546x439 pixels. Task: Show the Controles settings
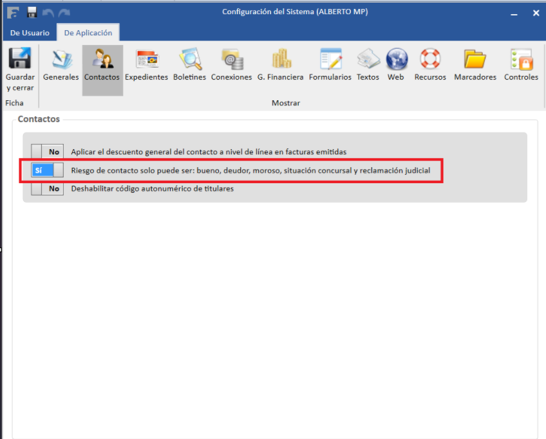pos(521,66)
